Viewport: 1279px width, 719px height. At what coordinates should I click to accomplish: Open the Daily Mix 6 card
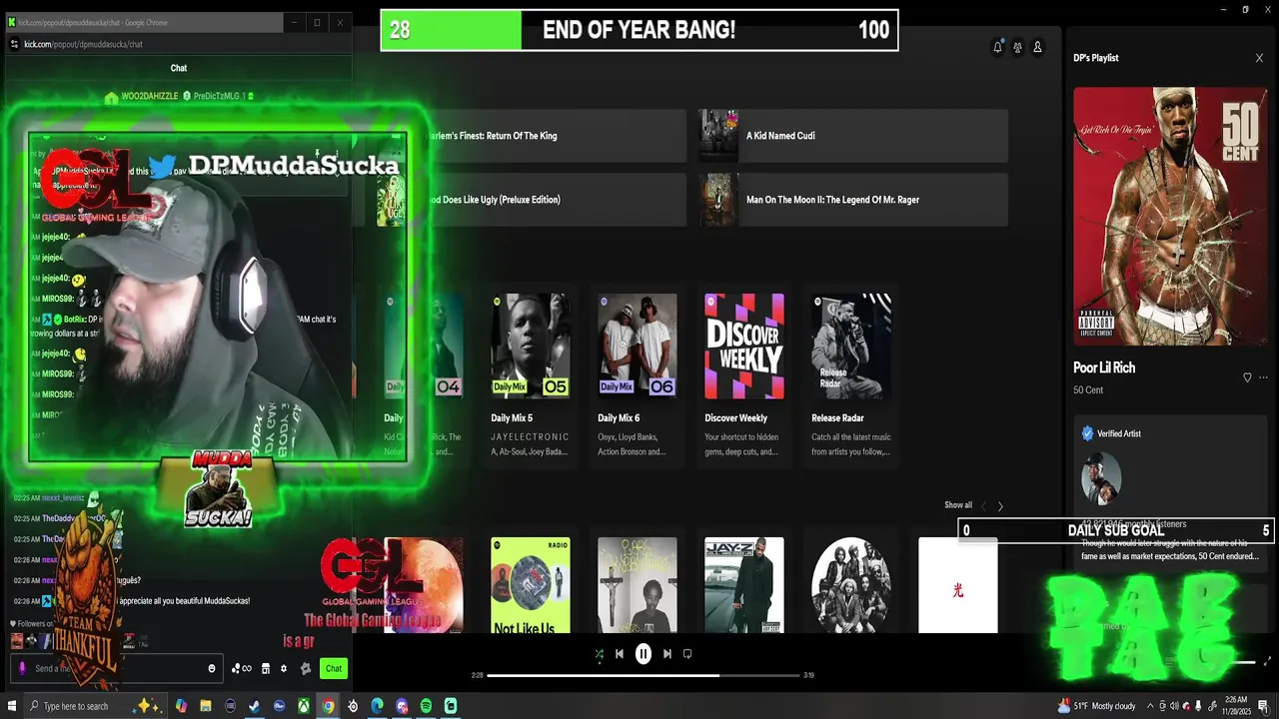click(637, 374)
